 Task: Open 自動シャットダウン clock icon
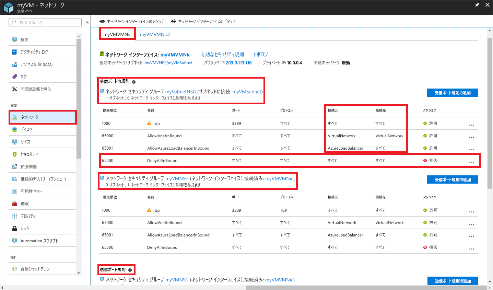14,269
